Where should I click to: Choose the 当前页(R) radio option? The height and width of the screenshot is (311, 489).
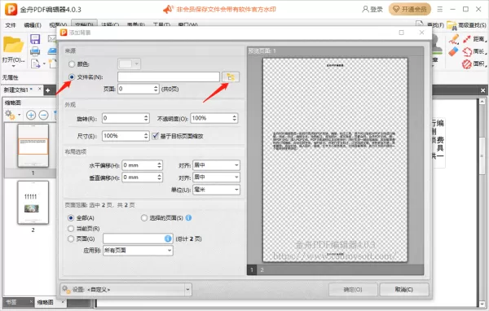[71, 229]
